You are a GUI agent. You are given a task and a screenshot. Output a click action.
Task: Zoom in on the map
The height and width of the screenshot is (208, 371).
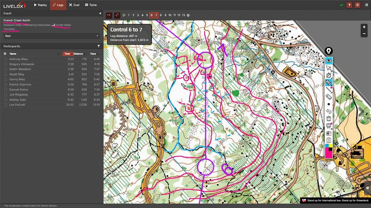coord(364,27)
